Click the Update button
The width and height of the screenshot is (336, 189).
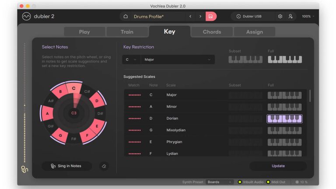(278, 166)
